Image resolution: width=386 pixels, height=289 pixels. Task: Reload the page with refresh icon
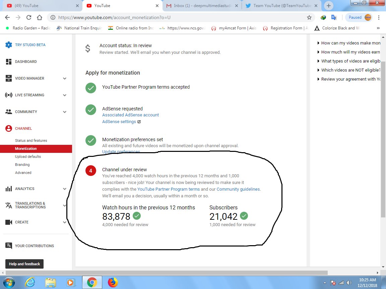(29, 17)
